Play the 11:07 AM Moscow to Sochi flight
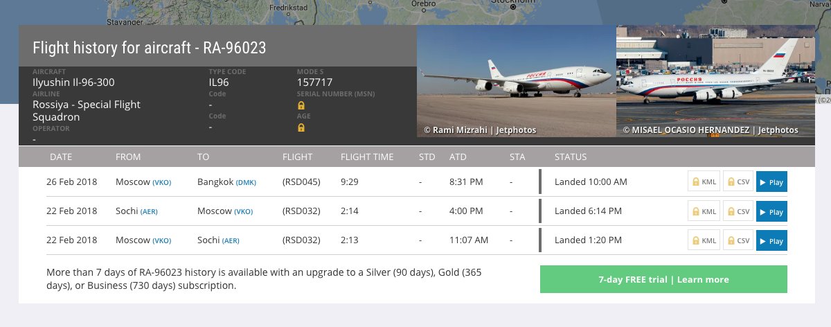 pyautogui.click(x=771, y=240)
